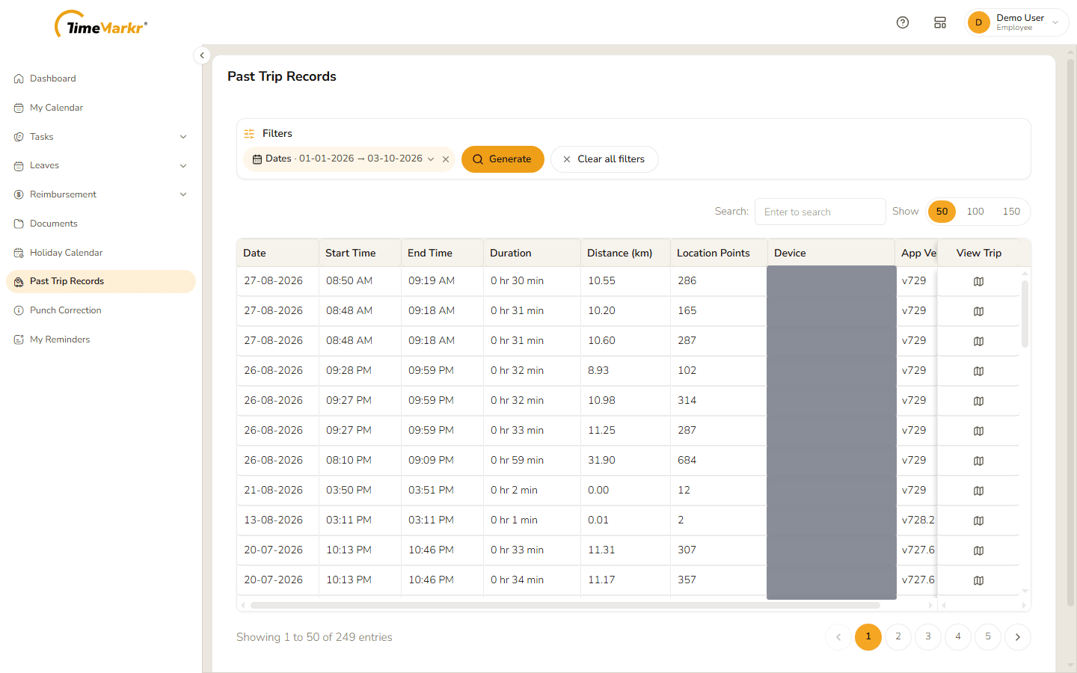Image resolution: width=1077 pixels, height=673 pixels.
Task: Open My Reminders in the sidebar
Action: [x=100, y=339]
